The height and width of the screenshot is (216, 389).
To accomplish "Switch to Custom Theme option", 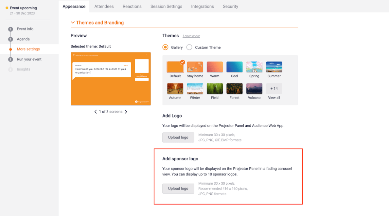I will pyautogui.click(x=189, y=47).
